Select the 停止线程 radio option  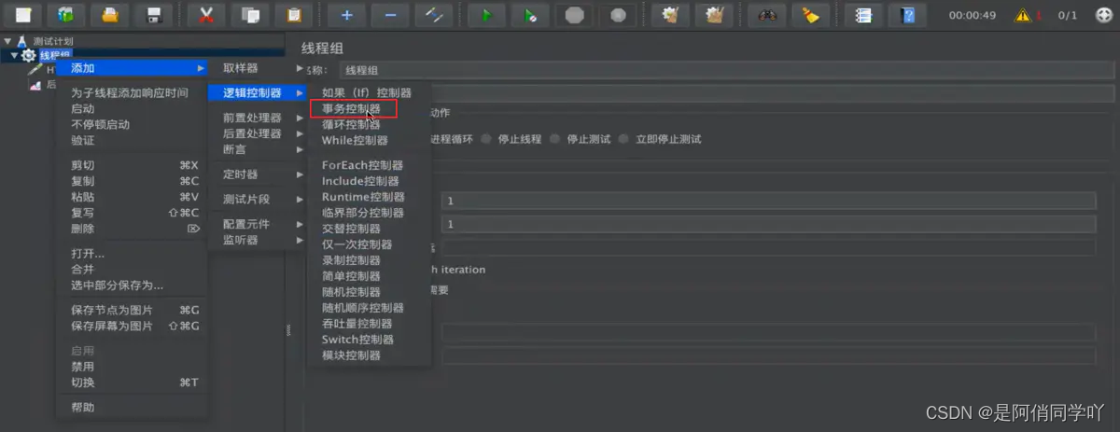coord(513,139)
